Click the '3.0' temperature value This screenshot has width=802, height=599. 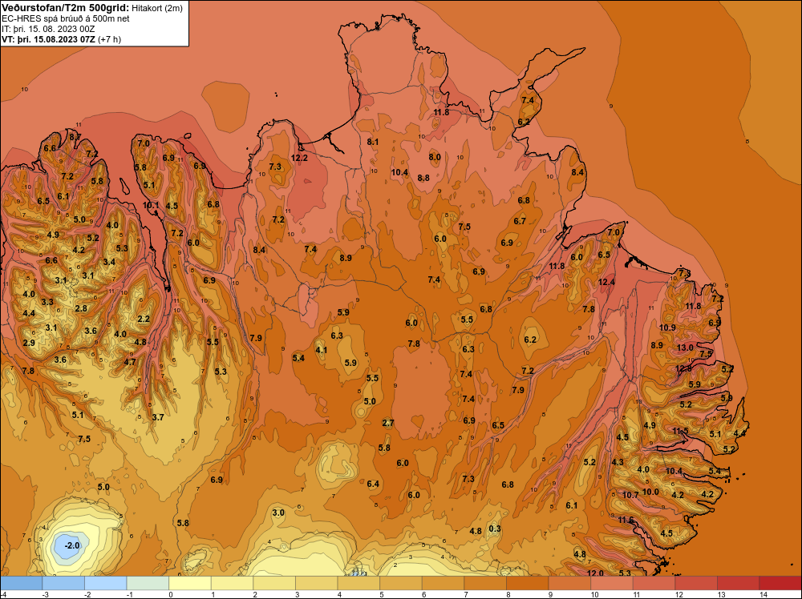[x=277, y=513]
